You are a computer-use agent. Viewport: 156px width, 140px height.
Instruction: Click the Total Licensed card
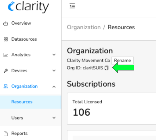coord(111,109)
